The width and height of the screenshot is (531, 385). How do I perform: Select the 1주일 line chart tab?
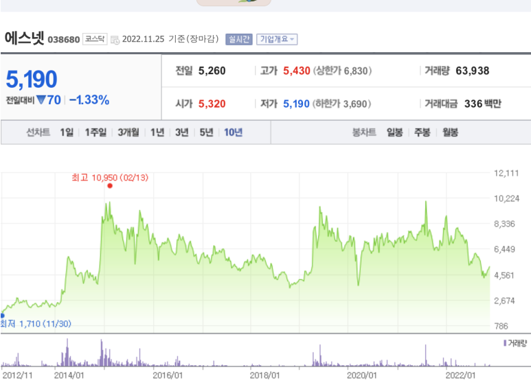pyautogui.click(x=95, y=132)
